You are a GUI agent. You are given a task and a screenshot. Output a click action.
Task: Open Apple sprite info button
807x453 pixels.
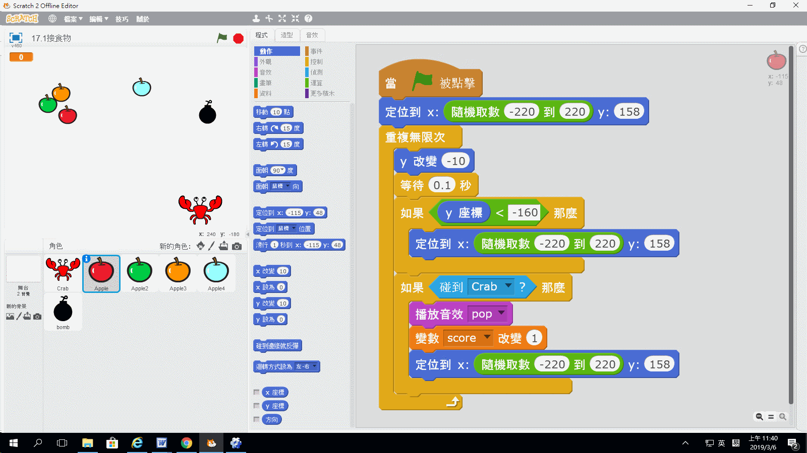point(87,259)
